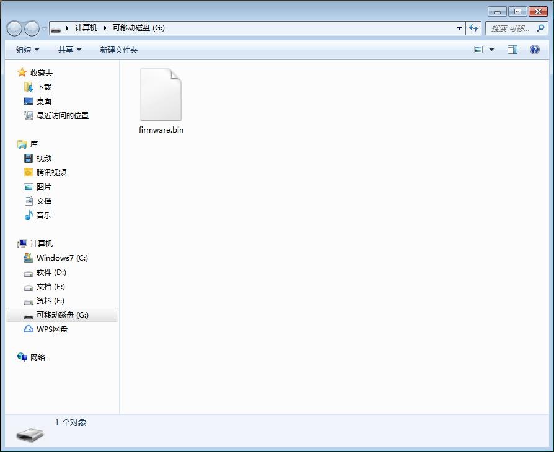The height and width of the screenshot is (452, 554).
Task: Click the Forward navigation arrow
Action: click(32, 28)
